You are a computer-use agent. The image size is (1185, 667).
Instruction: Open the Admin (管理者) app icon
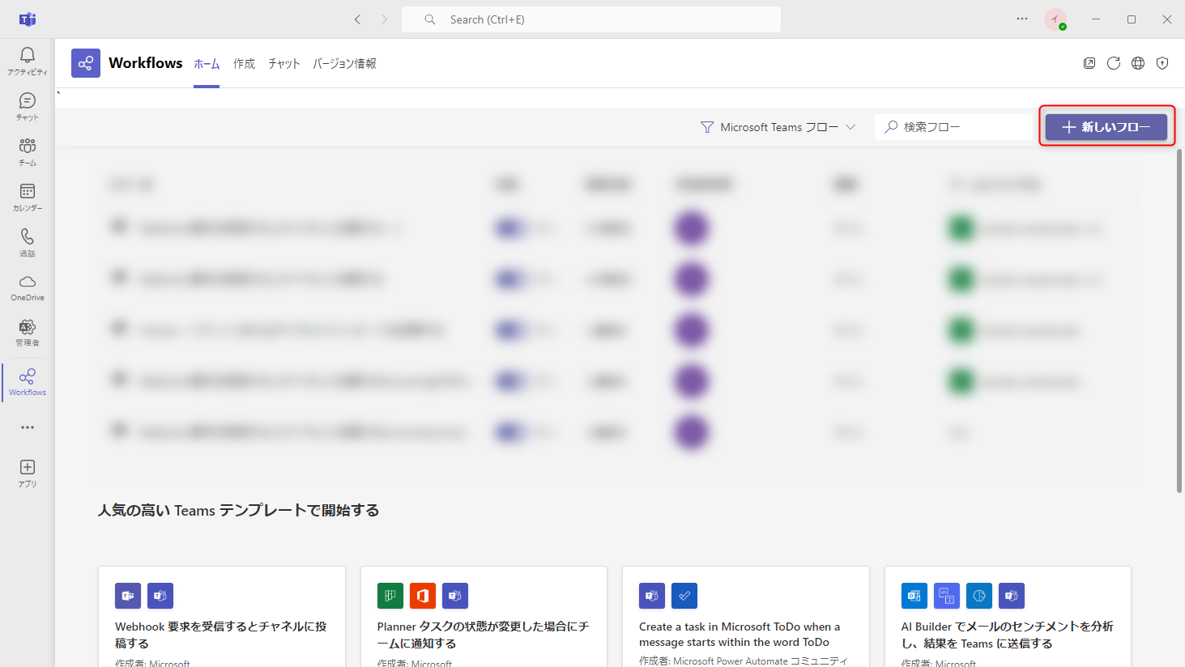point(28,333)
